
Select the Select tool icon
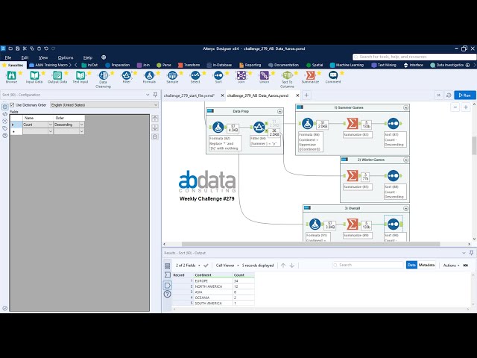[195, 75]
